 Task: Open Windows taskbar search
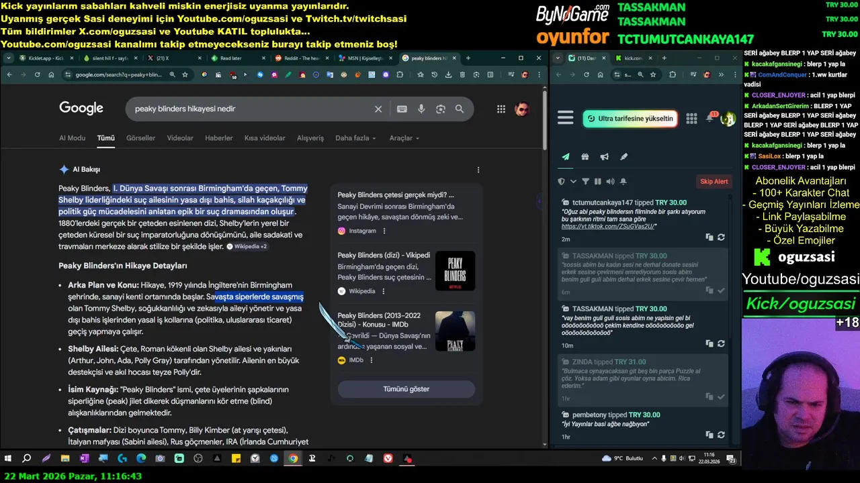click(x=27, y=459)
